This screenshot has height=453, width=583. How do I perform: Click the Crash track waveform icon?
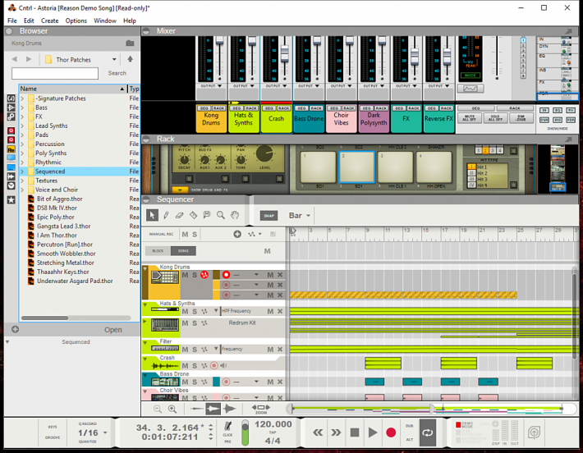165,366
